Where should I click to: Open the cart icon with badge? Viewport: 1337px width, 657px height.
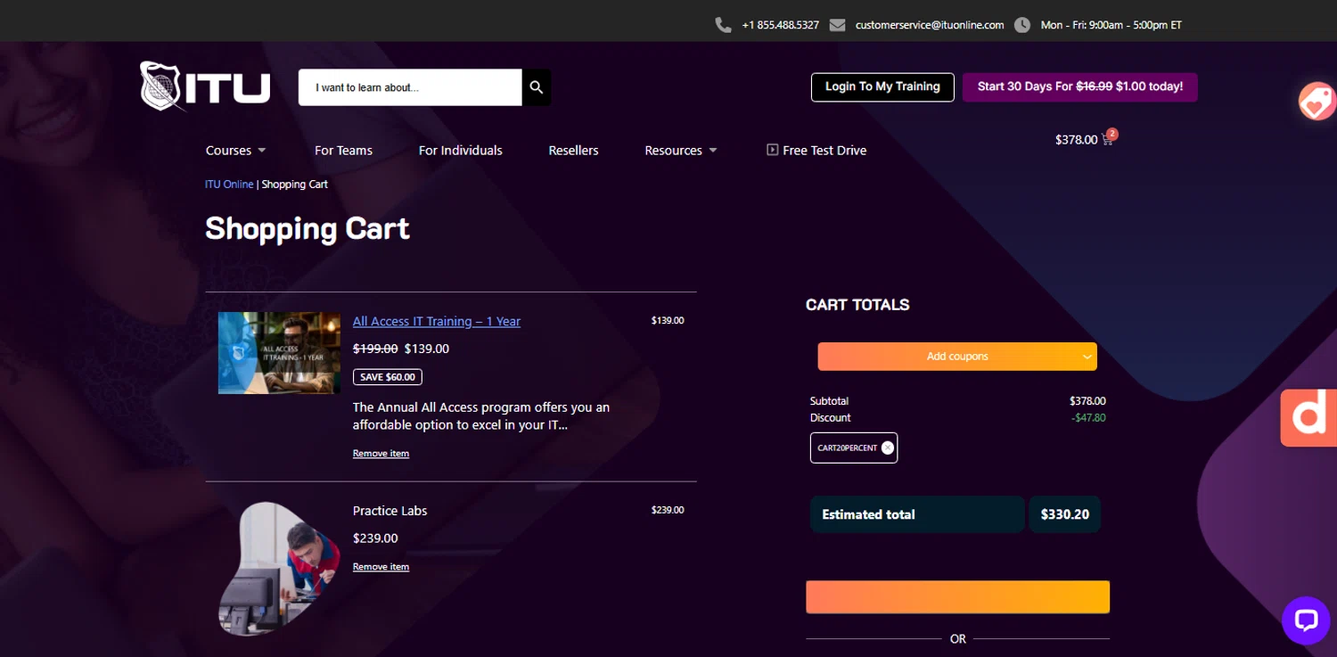(1110, 138)
